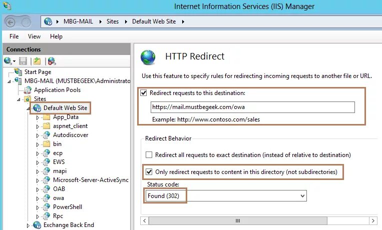The height and width of the screenshot is (230, 382).
Task: Expand the ecp node
Action: [x=38, y=153]
